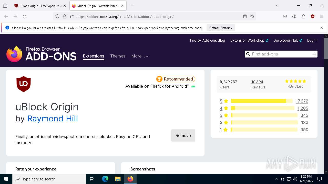Open Firefox Add-ons Blog link

pyautogui.click(x=208, y=40)
